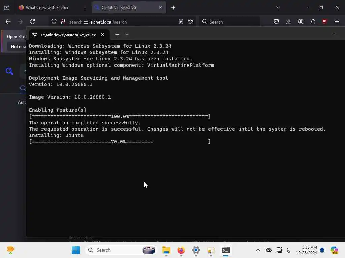The width and height of the screenshot is (345, 258).
Task: Switch to Terminal from taskbar
Action: [225, 250]
